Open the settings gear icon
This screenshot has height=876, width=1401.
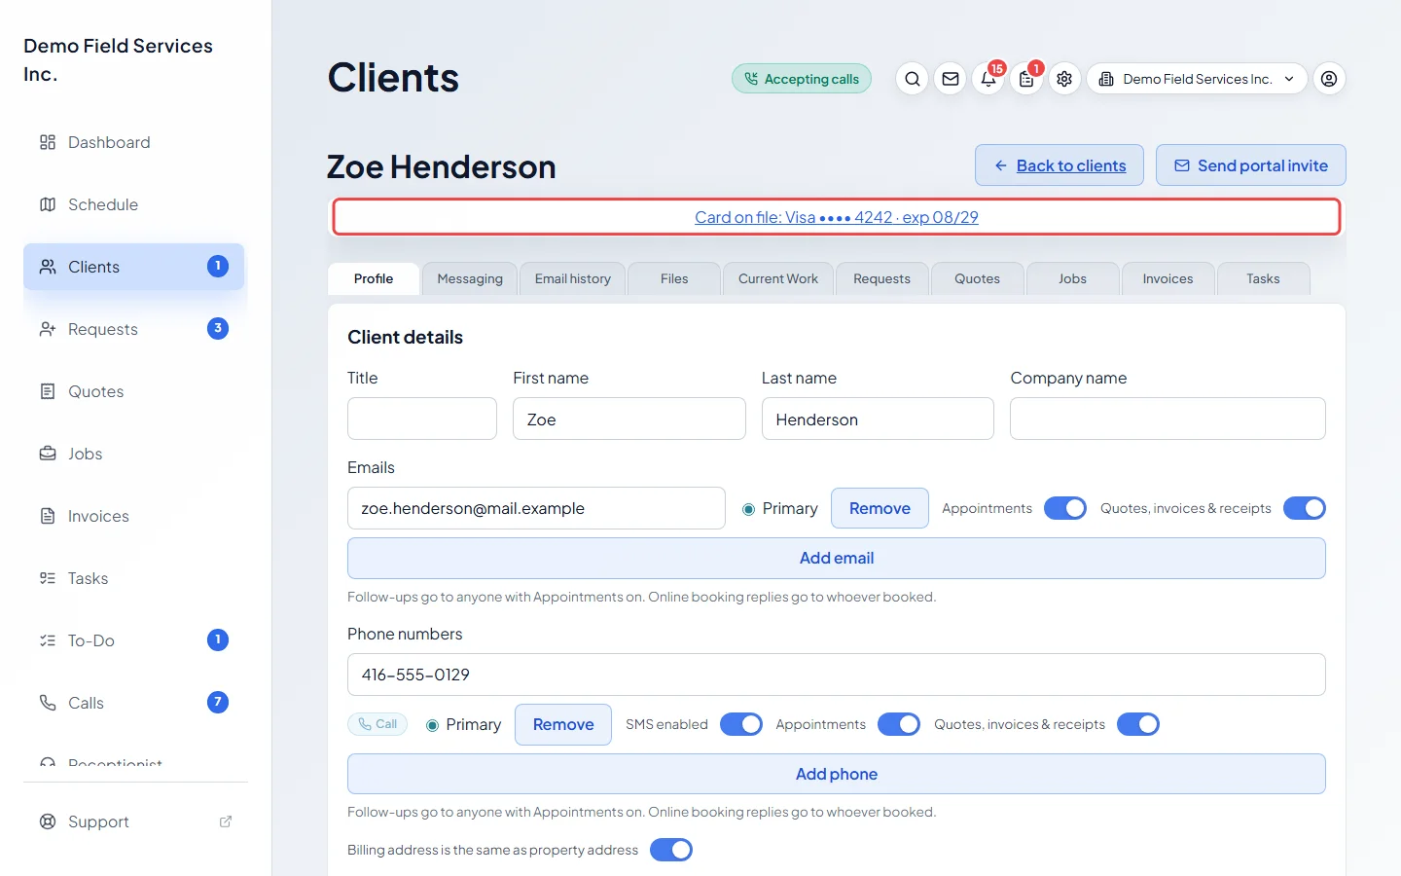click(x=1064, y=79)
